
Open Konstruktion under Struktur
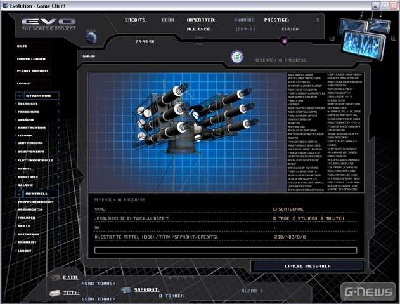32,128
